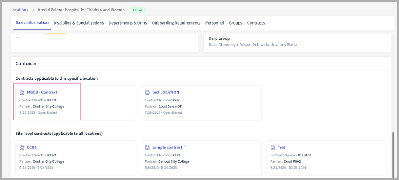
Task: Open the Departments & Units tab
Action: [128, 23]
